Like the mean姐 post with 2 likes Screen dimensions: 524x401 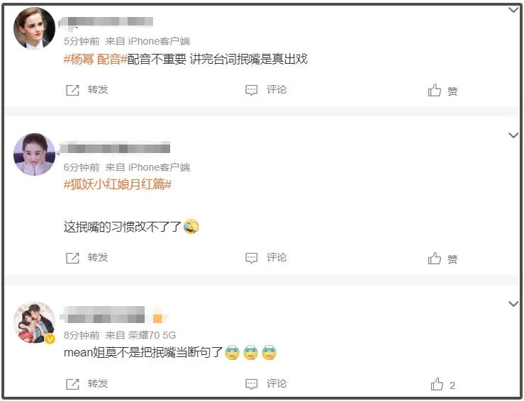point(437,384)
